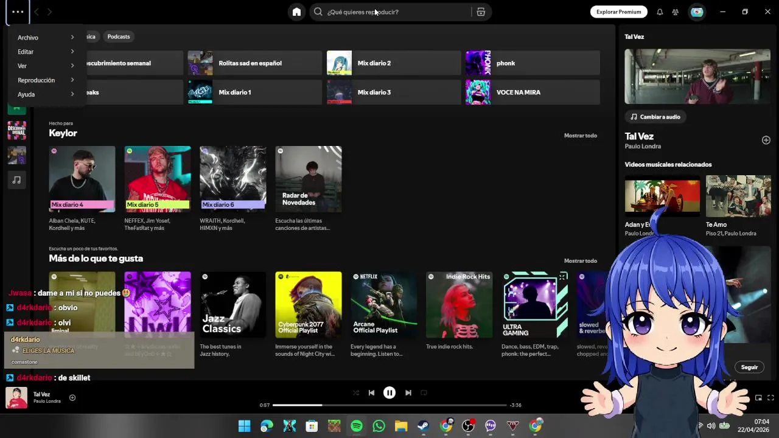779x438 pixels.
Task: Open phonk playlist shortcut
Action: (x=533, y=63)
